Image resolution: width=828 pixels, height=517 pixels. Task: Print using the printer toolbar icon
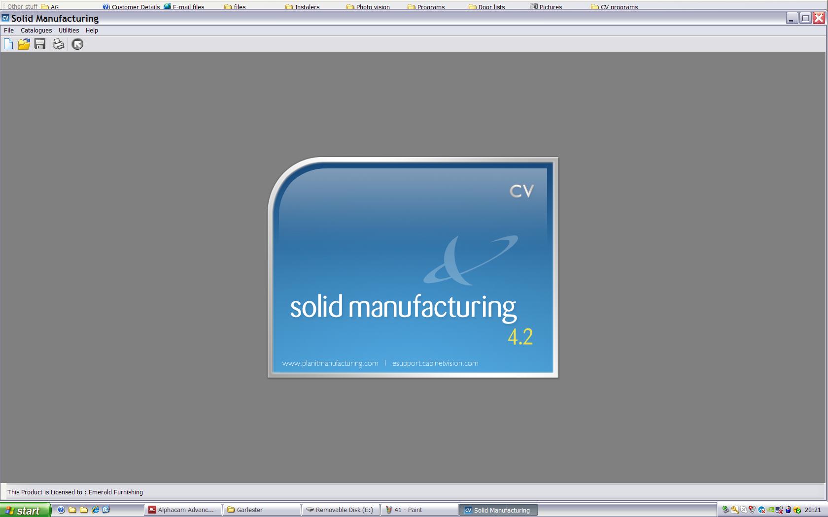point(58,44)
